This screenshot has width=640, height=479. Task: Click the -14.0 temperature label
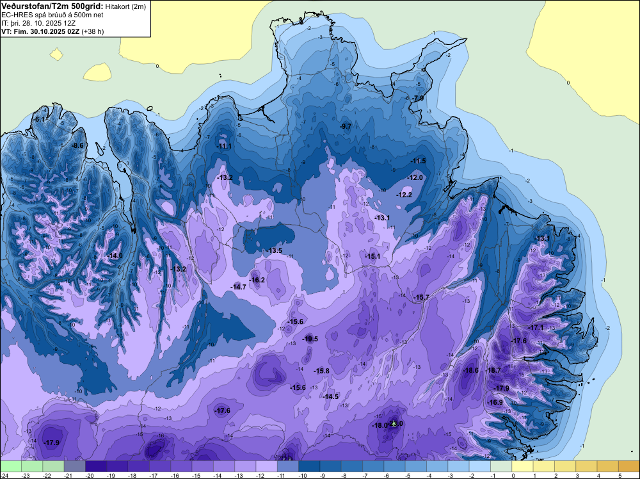(115, 256)
